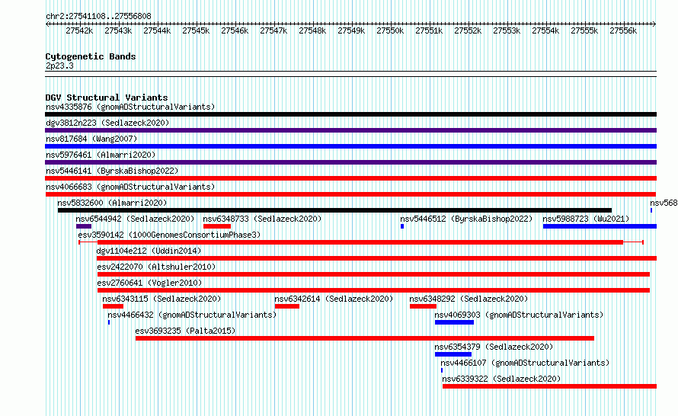Click the blue nsv5988723 variant bar
The width and height of the screenshot is (678, 416).
(600, 226)
